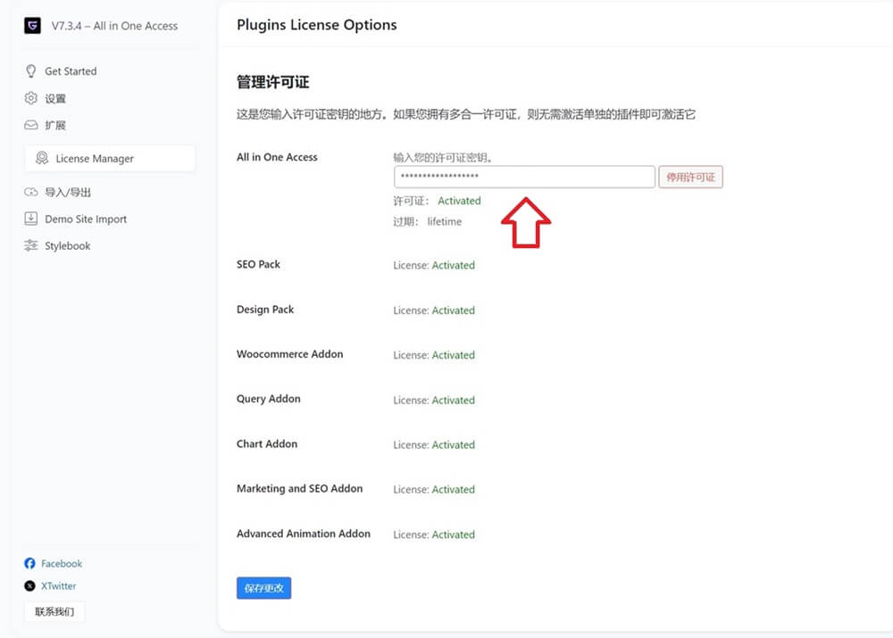Click the Plugins License Options heading
Screen dimensions: 893x638
(317, 25)
